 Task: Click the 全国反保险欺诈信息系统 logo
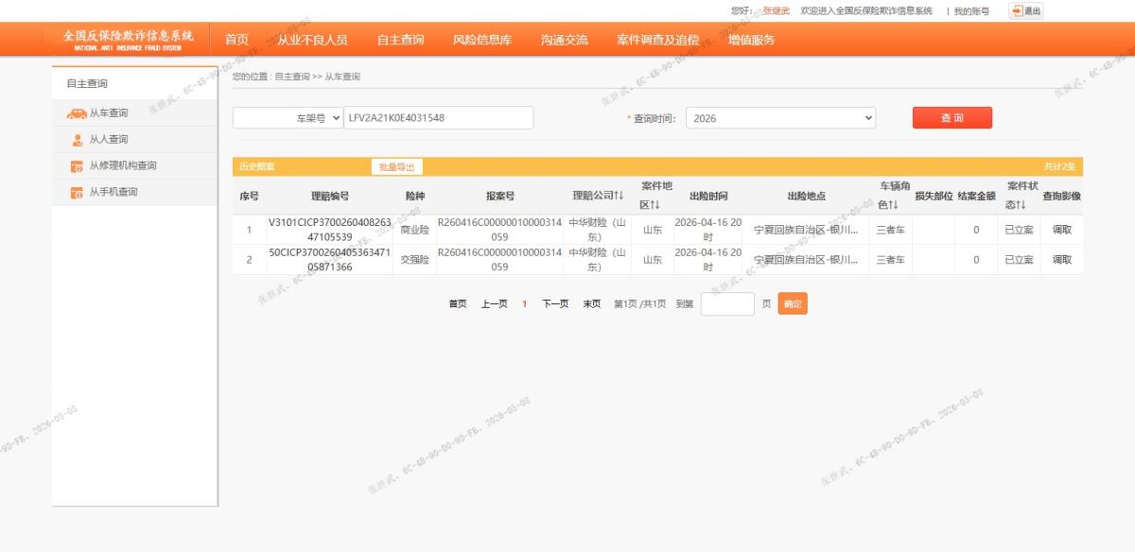129,40
